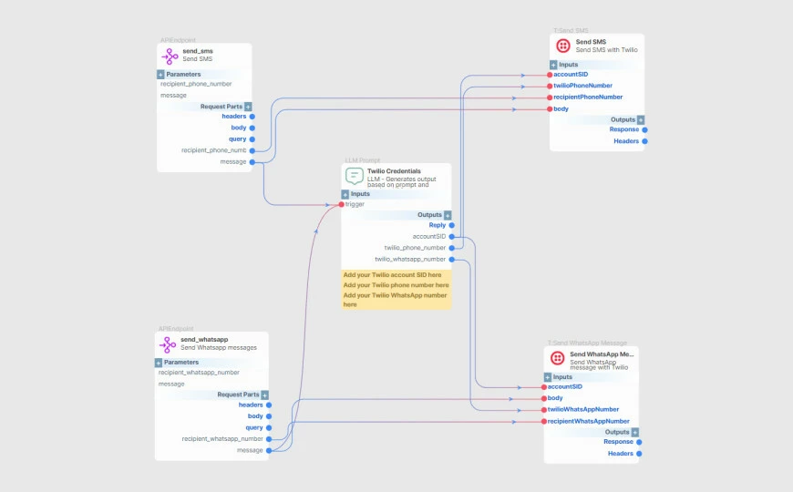Screen dimensions: 793x492
Task: Click recipientPhoneNumber input port on Send SMS
Action: 550,97
